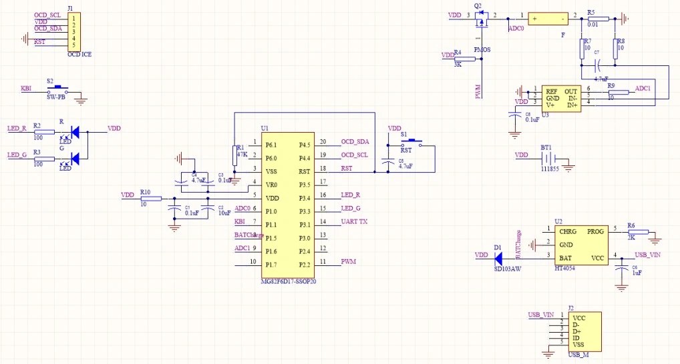Click the LED_G net label left of R3

(x=17, y=155)
